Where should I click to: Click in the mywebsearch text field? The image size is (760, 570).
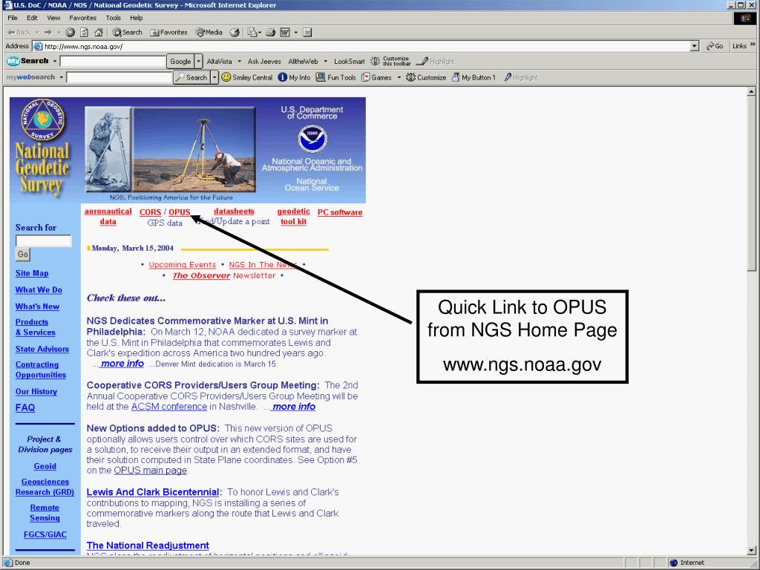coord(119,77)
